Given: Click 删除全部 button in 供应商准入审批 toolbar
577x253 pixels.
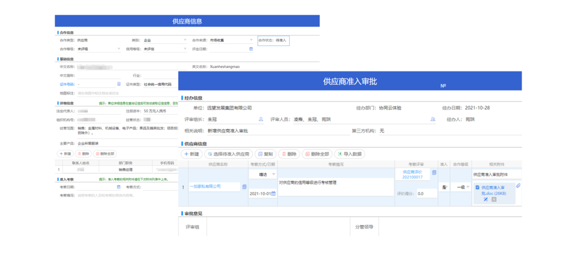Looking at the screenshot, I should pos(317,154).
